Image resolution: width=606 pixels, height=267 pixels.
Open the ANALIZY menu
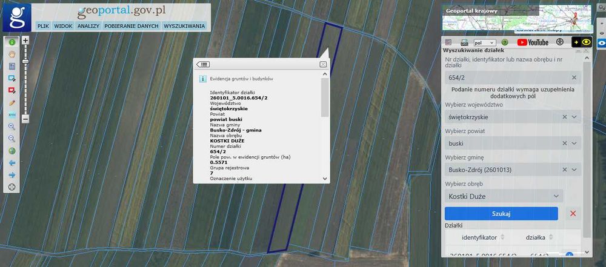(88, 26)
